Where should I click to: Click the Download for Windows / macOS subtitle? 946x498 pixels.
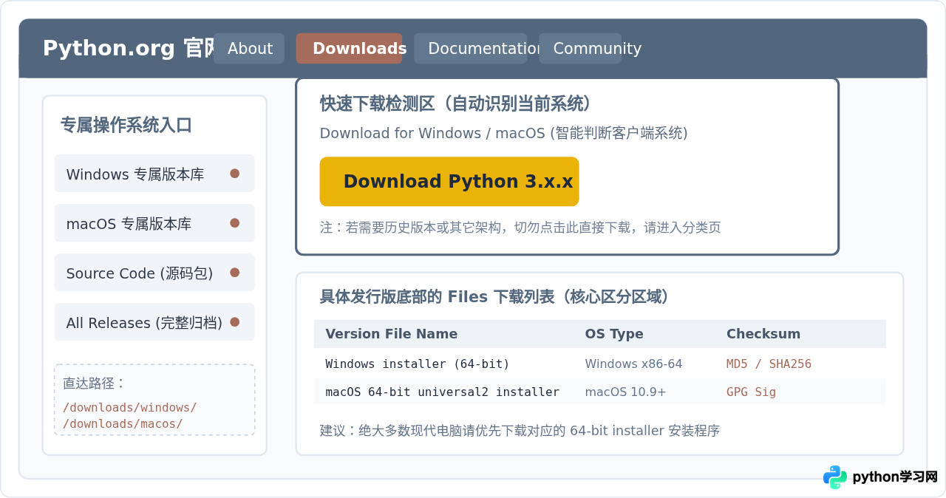click(503, 133)
